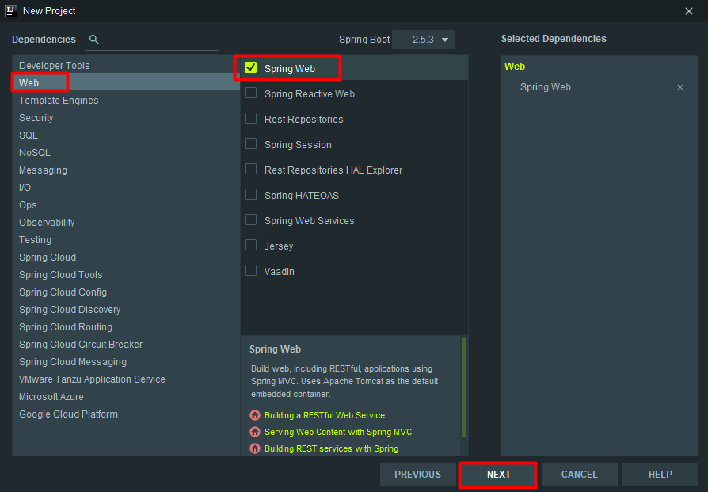Cancel the new project wizard

[x=580, y=475]
